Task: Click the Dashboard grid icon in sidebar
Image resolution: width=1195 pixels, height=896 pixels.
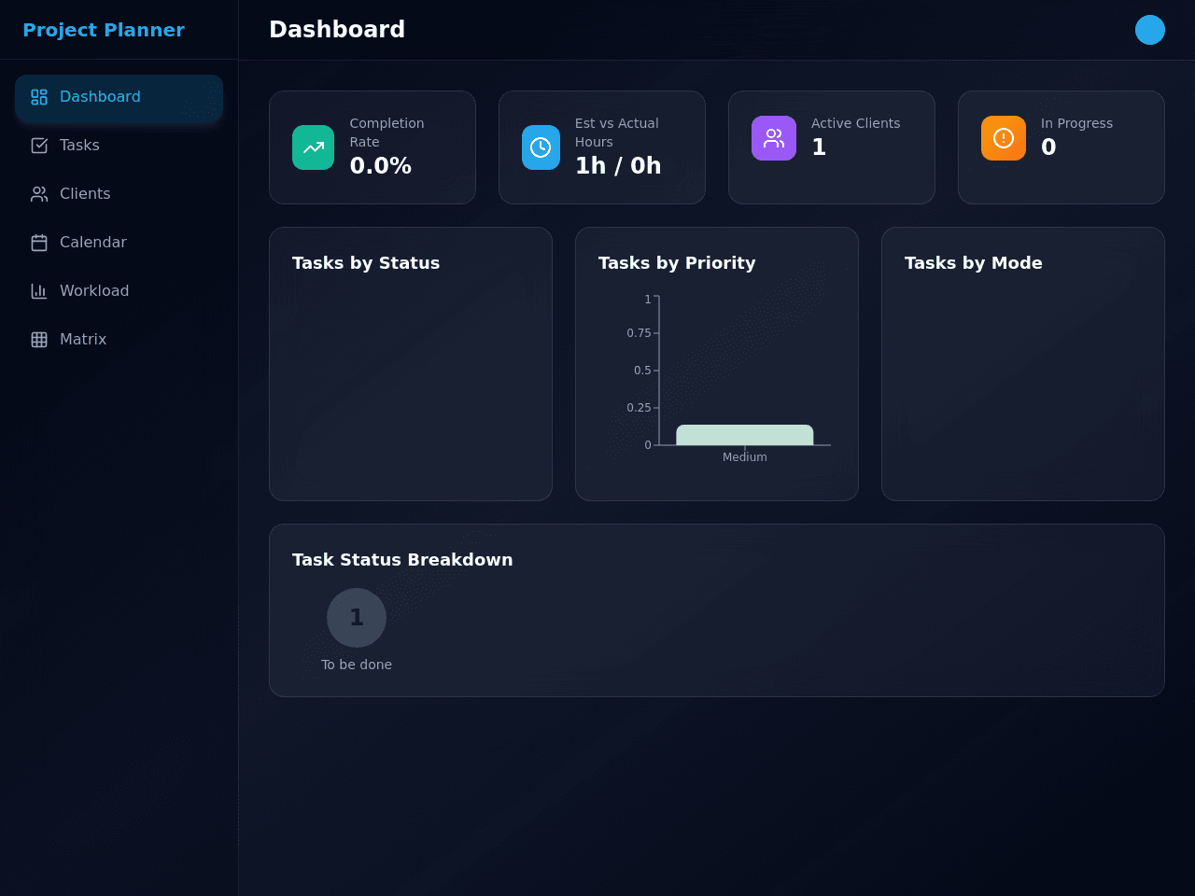Action: tap(39, 97)
